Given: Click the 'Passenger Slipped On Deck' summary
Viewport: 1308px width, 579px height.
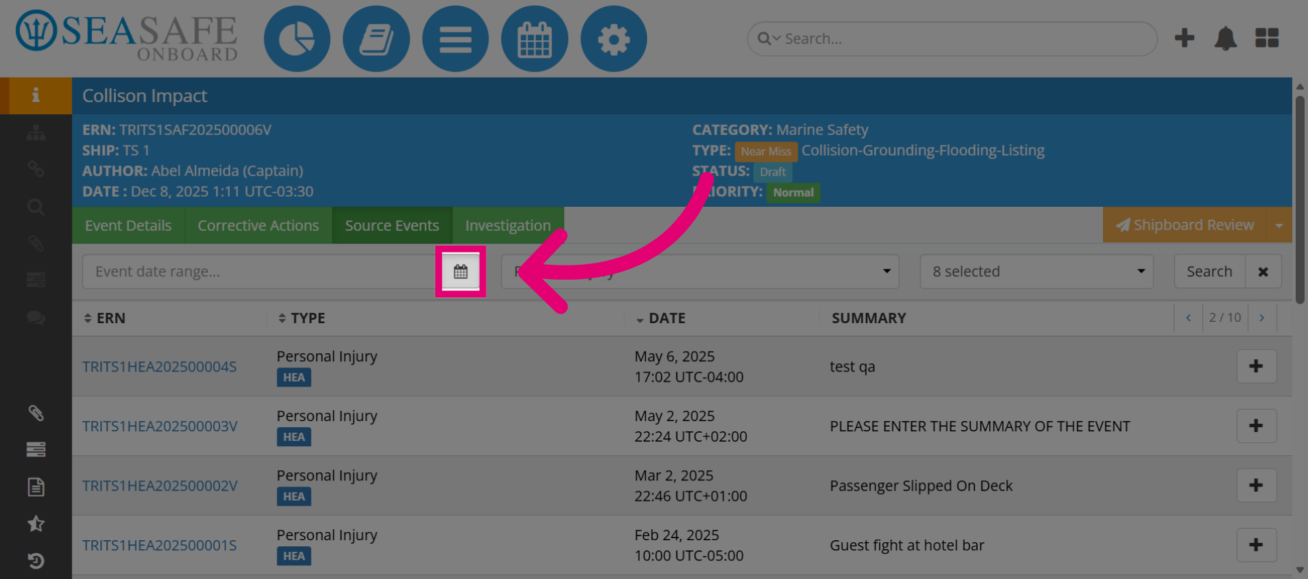Looking at the screenshot, I should [921, 486].
